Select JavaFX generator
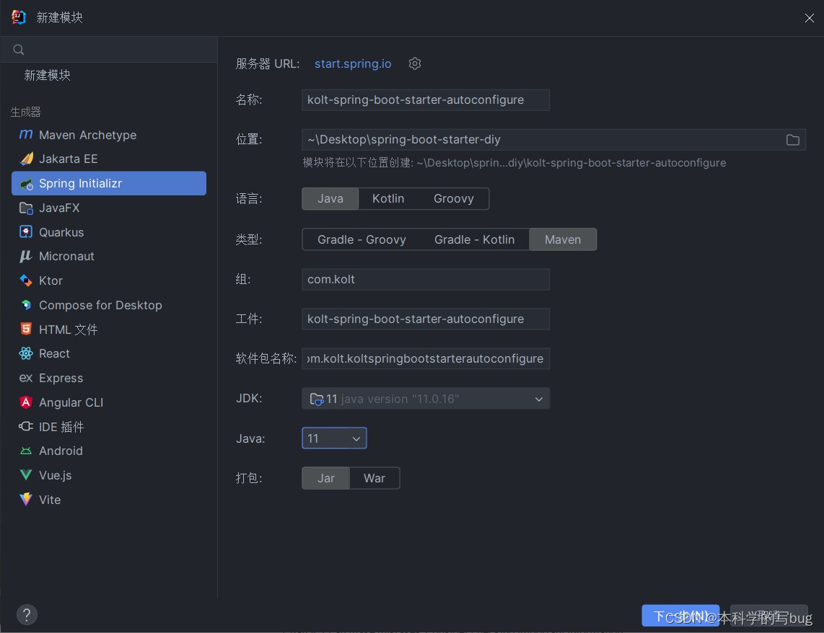This screenshot has width=824, height=633. (x=109, y=208)
